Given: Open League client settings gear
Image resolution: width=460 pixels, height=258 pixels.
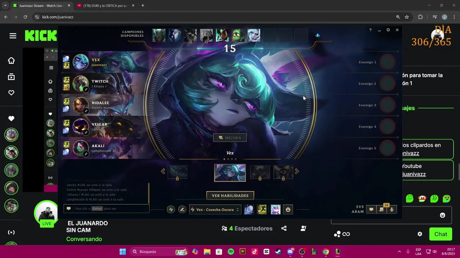Looking at the screenshot, I should coord(388,30).
